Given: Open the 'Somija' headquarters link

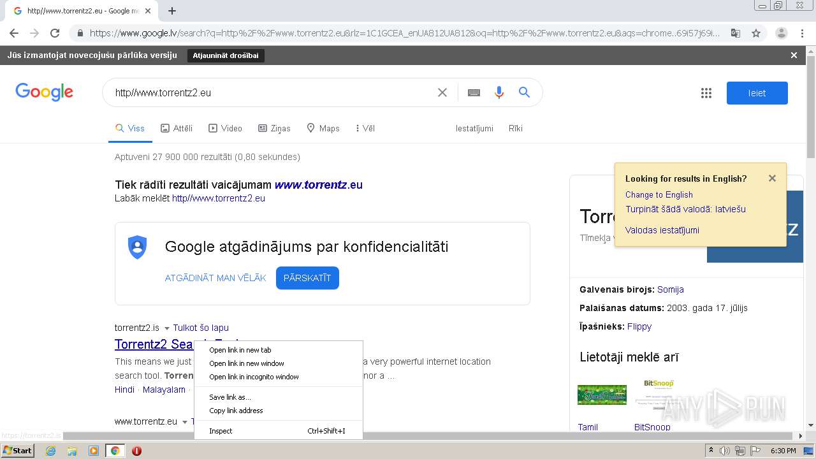Looking at the screenshot, I should tap(671, 289).
